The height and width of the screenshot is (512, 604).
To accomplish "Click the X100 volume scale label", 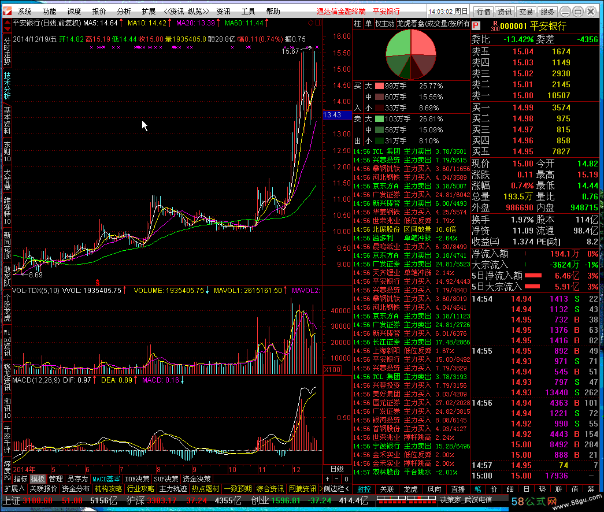I will [x=332, y=369].
